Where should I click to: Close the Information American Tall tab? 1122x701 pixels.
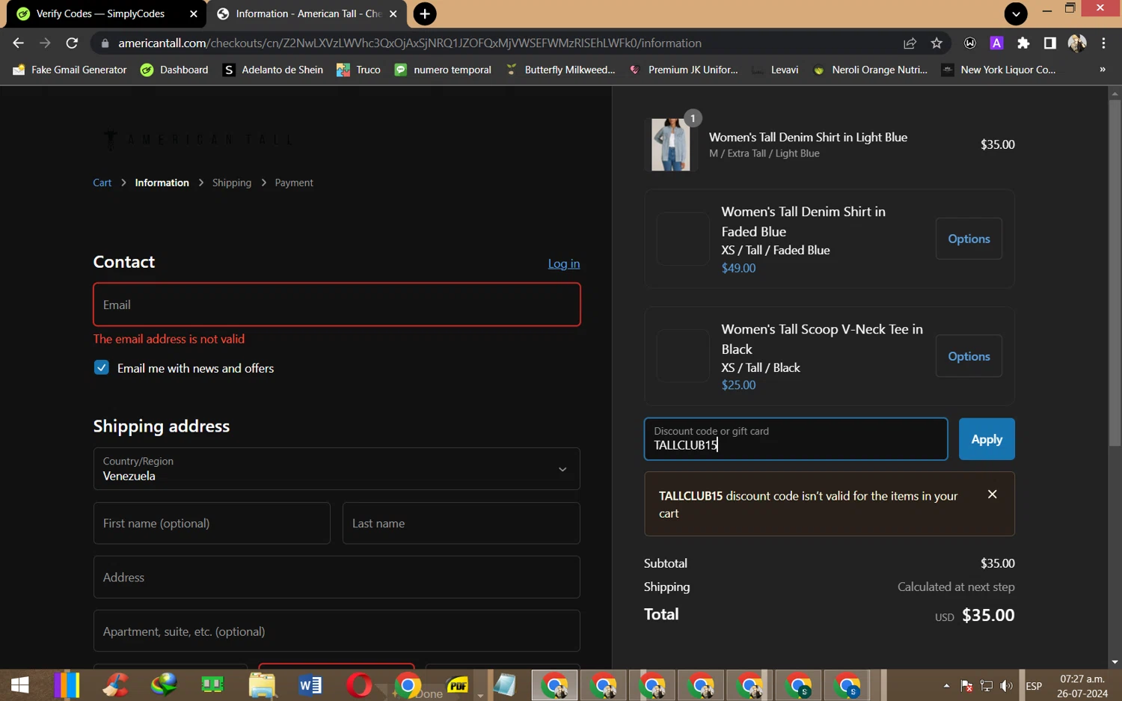(393, 13)
